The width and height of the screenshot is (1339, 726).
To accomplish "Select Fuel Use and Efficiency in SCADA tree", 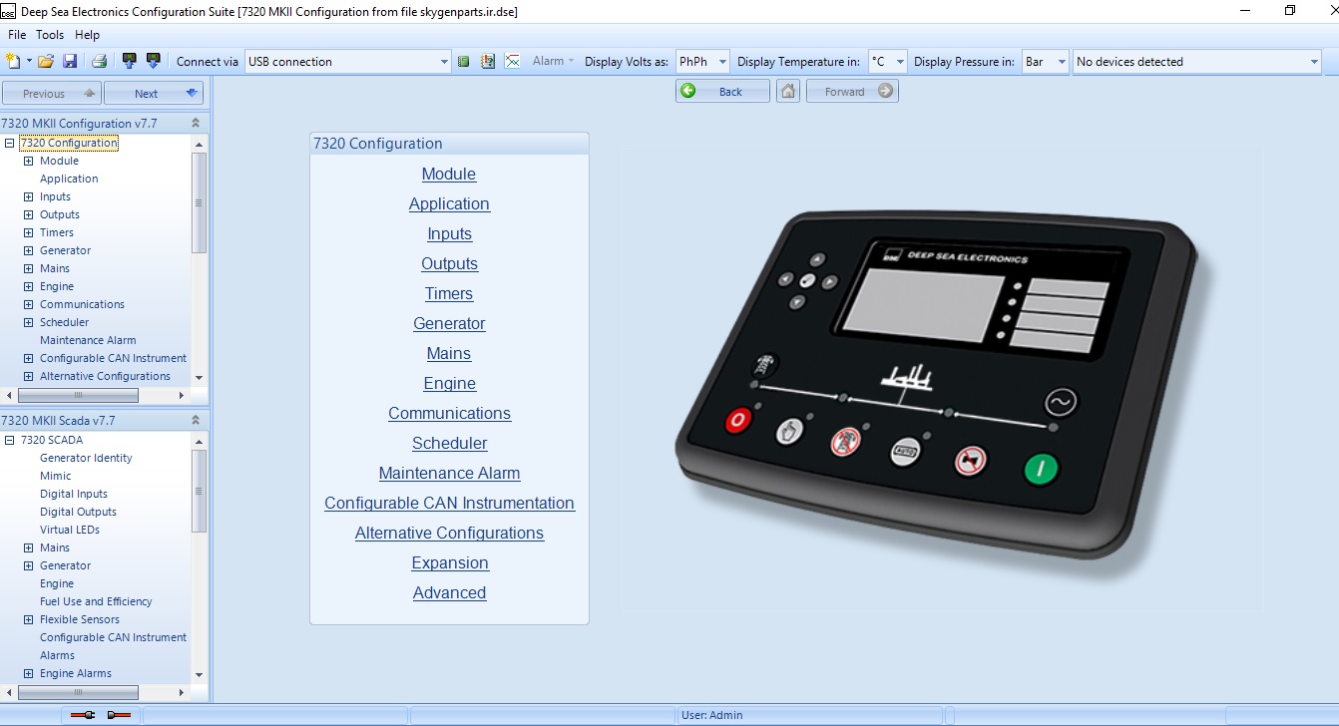I will click(96, 601).
